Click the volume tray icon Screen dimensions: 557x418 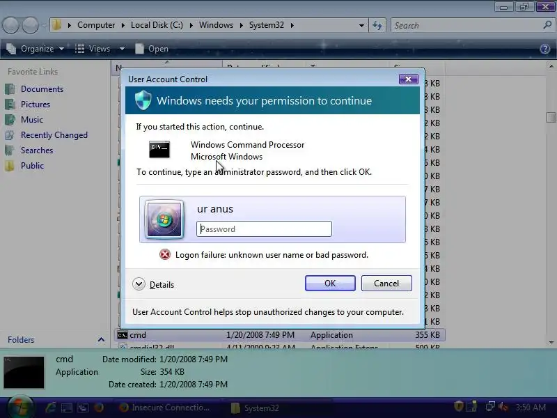(503, 406)
